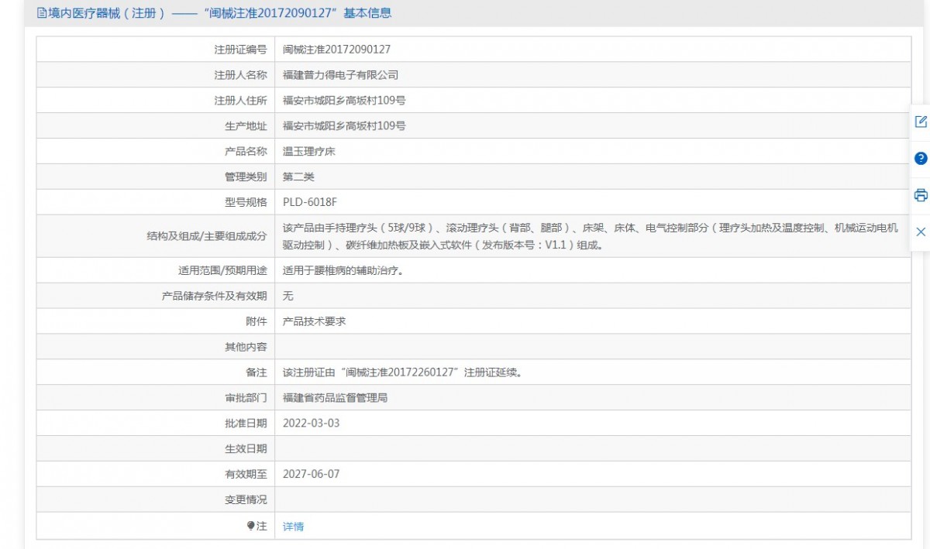
Task: Select registration number value 闽械注准20172090127
Action: click(336, 49)
